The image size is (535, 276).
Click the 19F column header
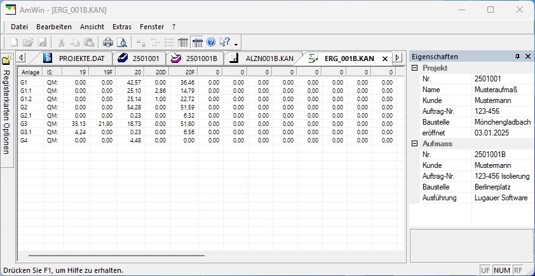(x=103, y=72)
